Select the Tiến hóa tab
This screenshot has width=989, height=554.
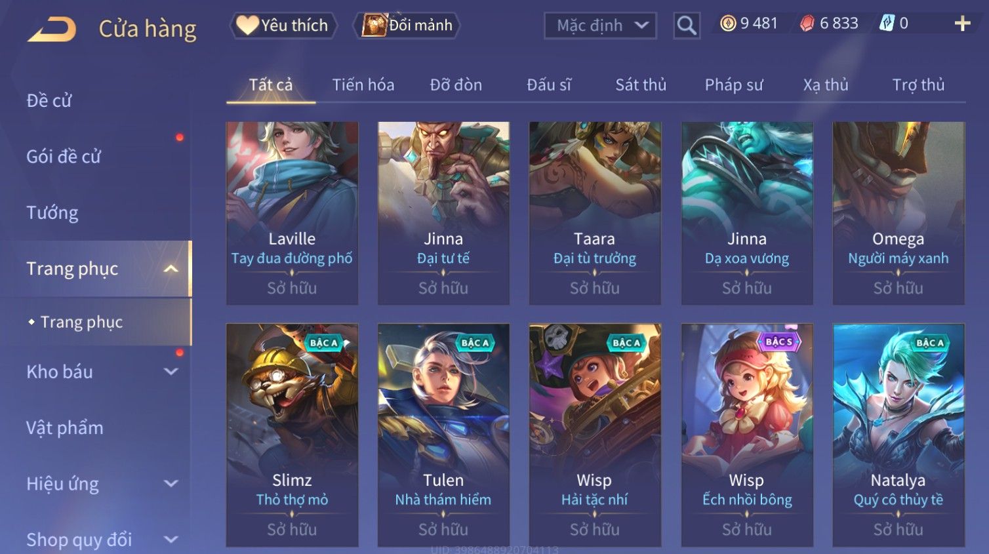(x=363, y=85)
